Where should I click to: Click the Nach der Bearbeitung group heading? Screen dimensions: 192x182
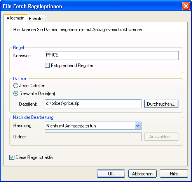click(33, 117)
